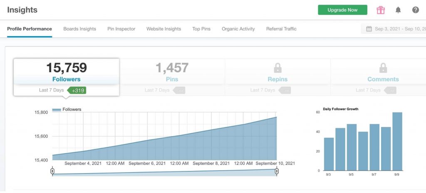Click the September 4, 2021 axis label

(83, 164)
